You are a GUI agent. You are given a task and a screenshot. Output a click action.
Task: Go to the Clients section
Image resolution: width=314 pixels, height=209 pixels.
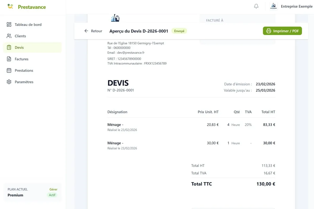tap(20, 36)
